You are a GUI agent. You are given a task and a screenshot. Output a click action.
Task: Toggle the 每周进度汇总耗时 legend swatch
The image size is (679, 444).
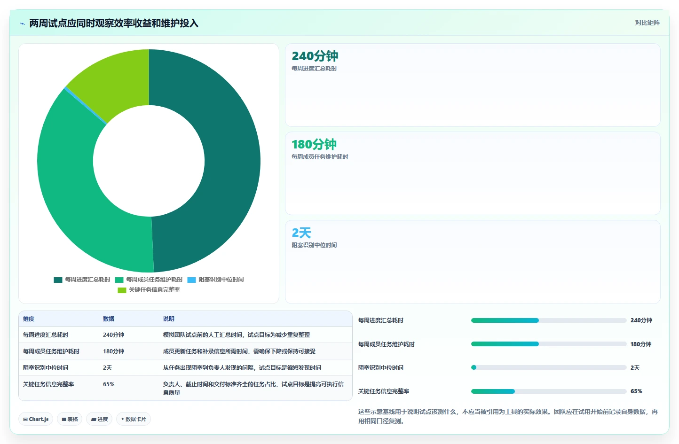click(58, 280)
